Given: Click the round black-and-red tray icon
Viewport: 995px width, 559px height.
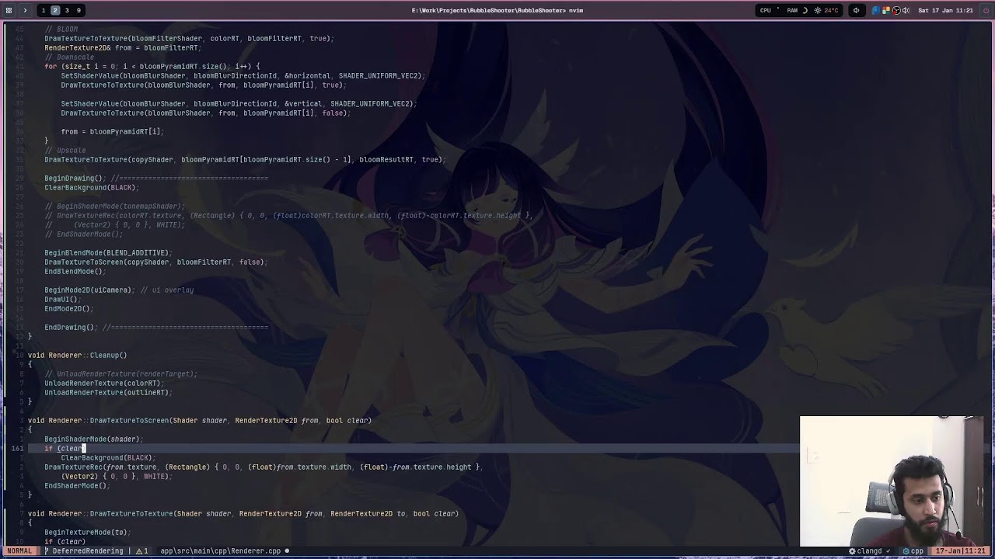Looking at the screenshot, I should coord(896,10).
